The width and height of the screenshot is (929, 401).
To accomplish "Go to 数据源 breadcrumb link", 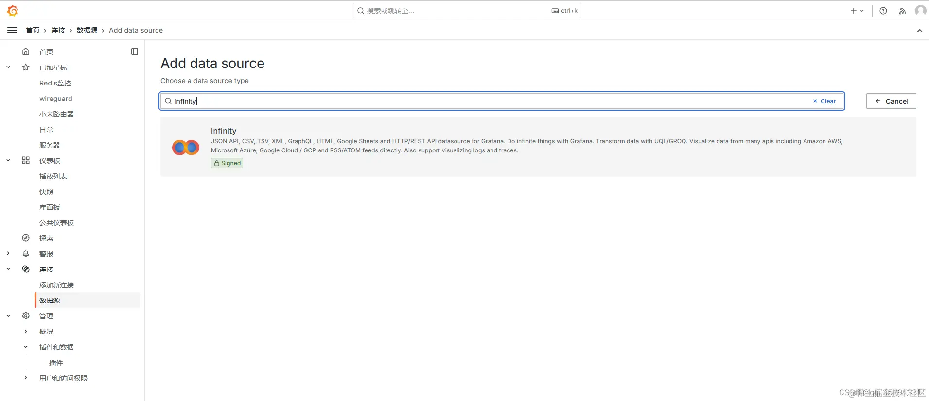I will (x=87, y=30).
